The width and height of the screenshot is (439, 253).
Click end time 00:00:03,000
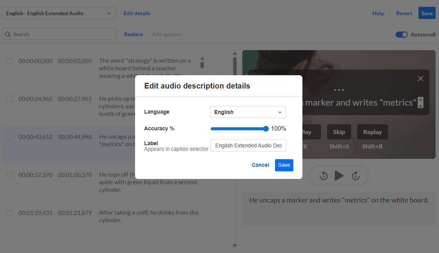[75, 61]
